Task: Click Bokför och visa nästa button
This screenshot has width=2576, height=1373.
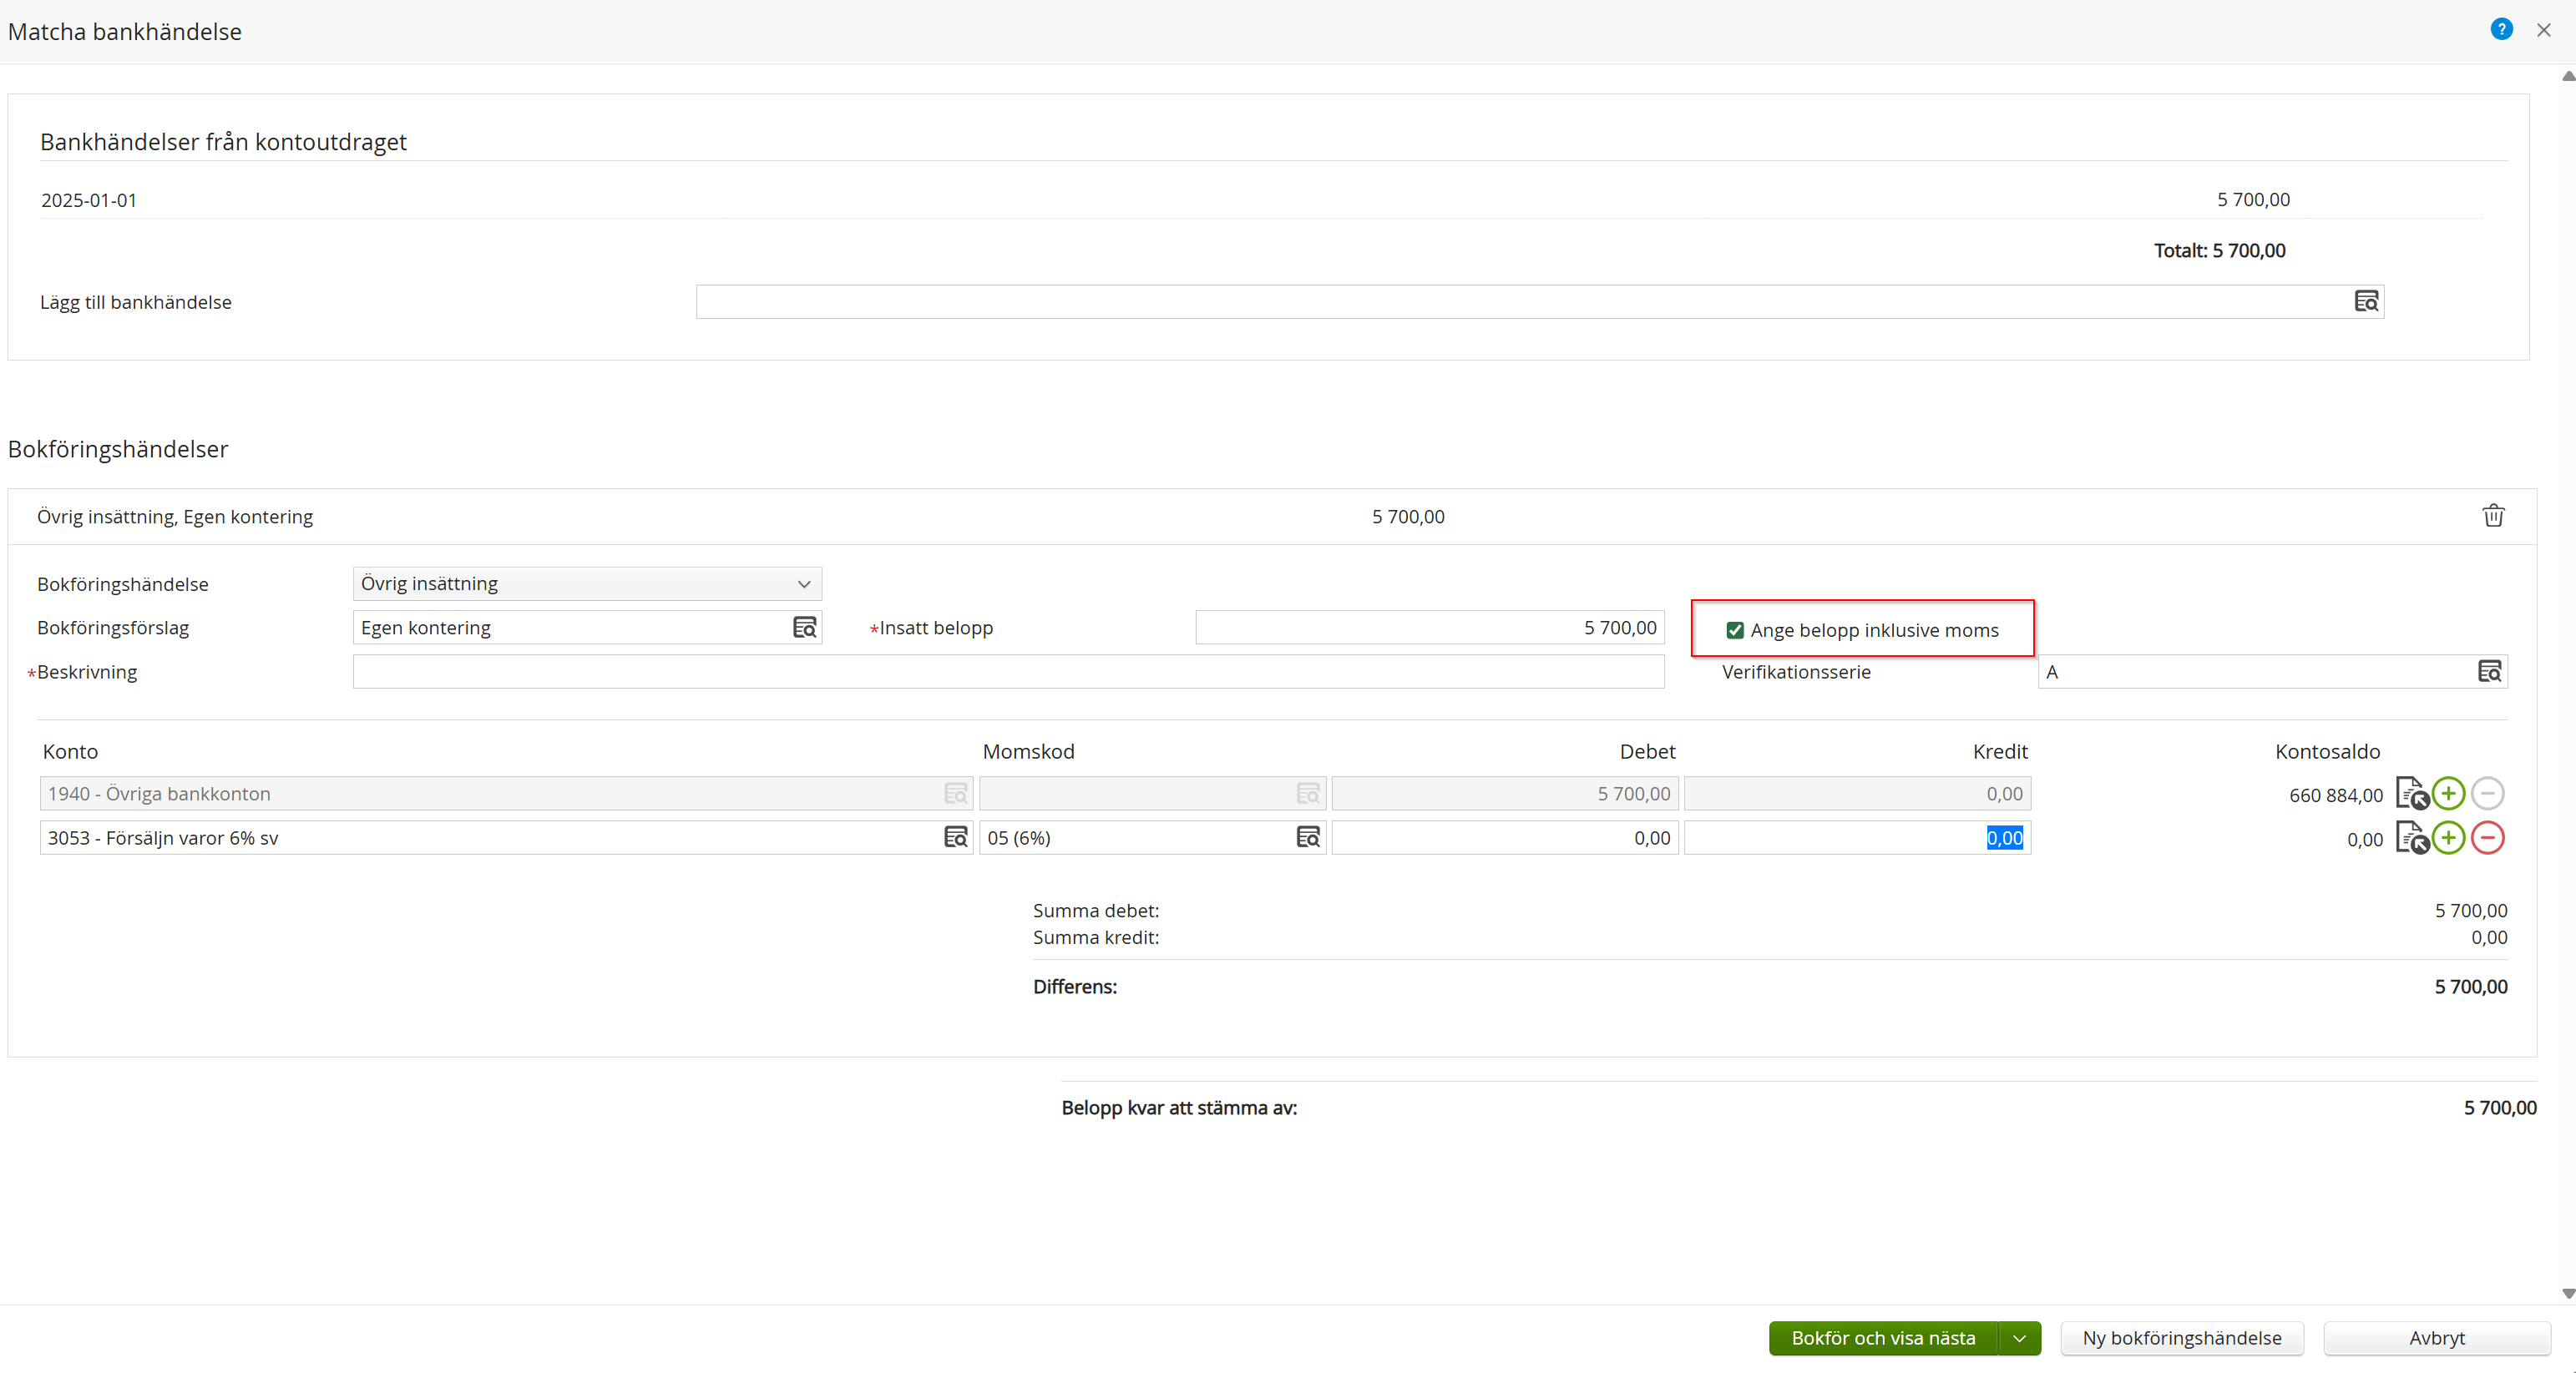Action: 1882,1338
